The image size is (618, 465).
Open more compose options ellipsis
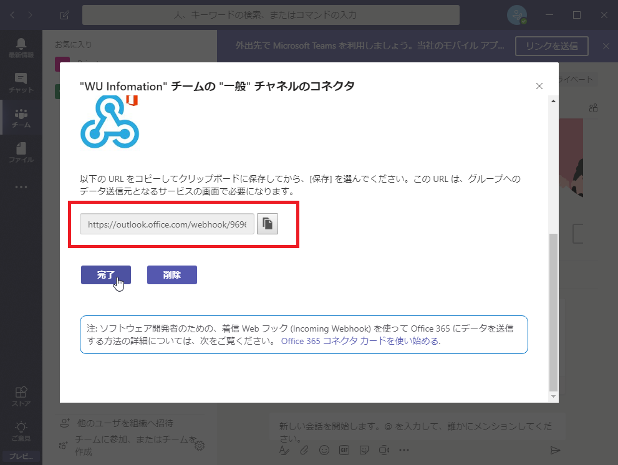point(404,450)
